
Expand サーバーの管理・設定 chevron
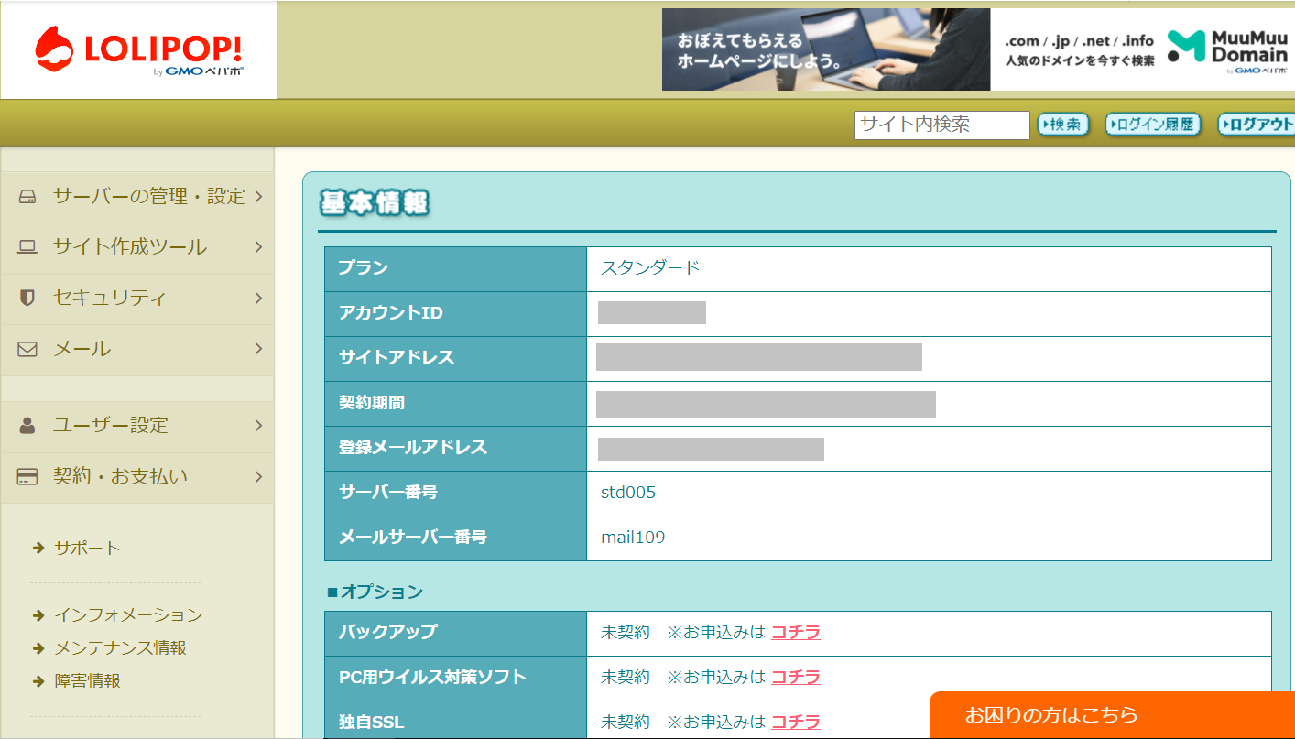258,196
